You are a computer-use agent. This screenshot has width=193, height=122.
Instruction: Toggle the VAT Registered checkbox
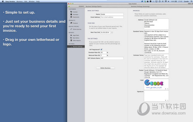point(101,49)
